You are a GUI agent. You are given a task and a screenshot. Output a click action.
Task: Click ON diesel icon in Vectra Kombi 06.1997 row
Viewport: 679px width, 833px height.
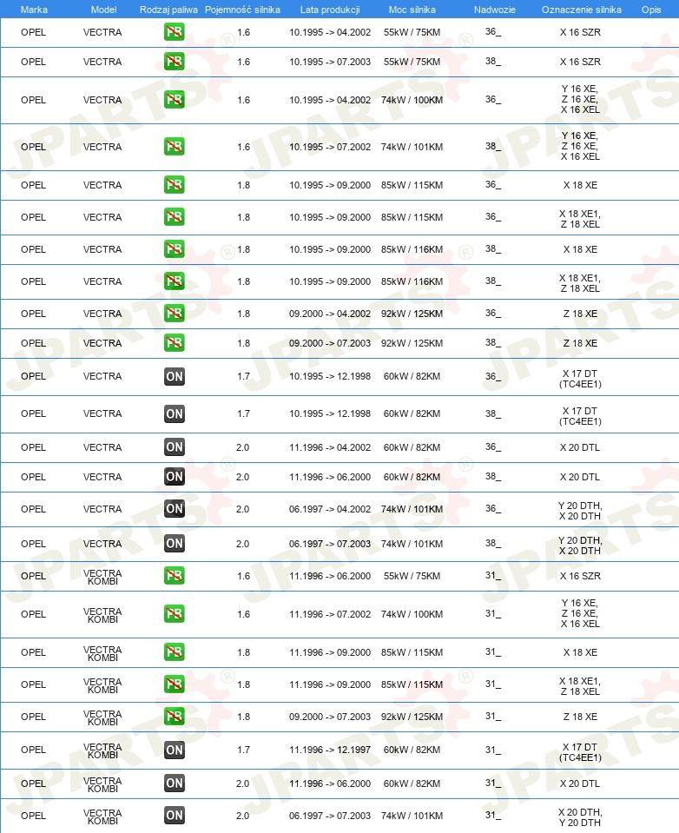click(175, 816)
